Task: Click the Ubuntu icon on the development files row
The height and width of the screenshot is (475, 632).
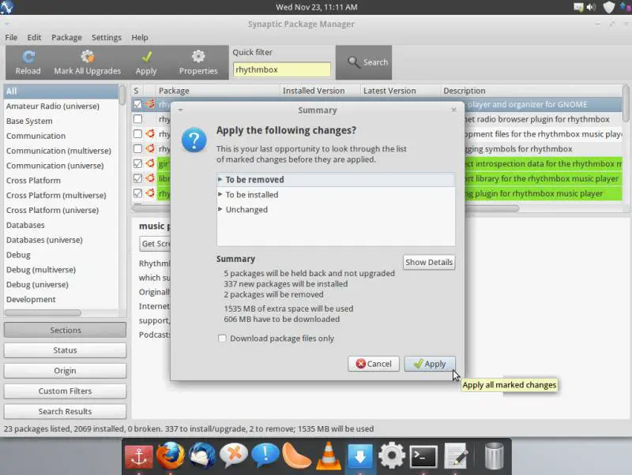Action: pyautogui.click(x=150, y=133)
